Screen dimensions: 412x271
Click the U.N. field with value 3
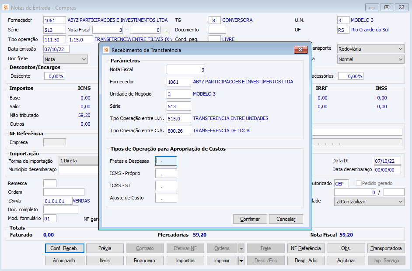(x=343, y=20)
